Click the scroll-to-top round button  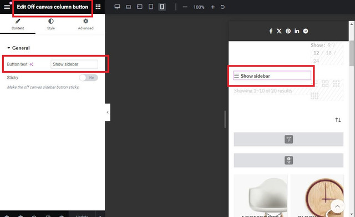tap(337, 206)
